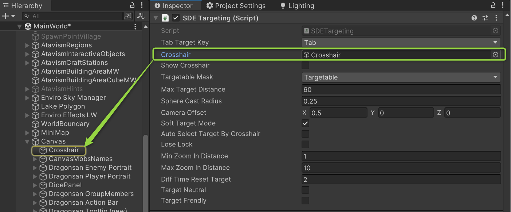The width and height of the screenshot is (511, 212).
Task: Open MainWorld scene options menu
Action: click(135, 27)
